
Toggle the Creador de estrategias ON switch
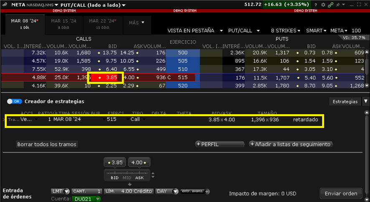pyautogui.click(x=15, y=101)
